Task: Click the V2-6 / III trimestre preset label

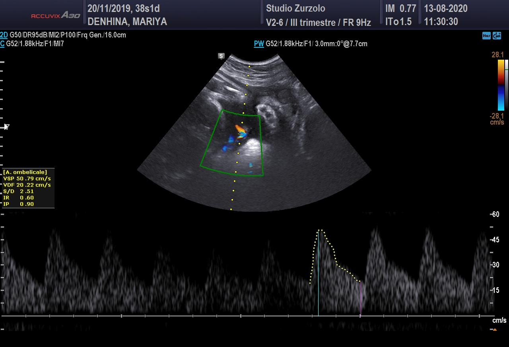Action: (318, 23)
